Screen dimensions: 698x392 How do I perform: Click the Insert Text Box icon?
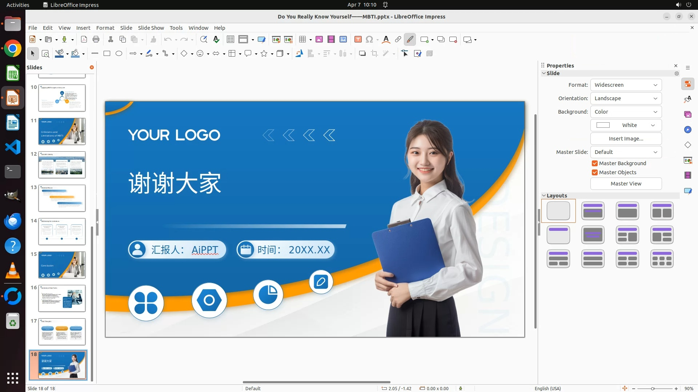click(358, 40)
